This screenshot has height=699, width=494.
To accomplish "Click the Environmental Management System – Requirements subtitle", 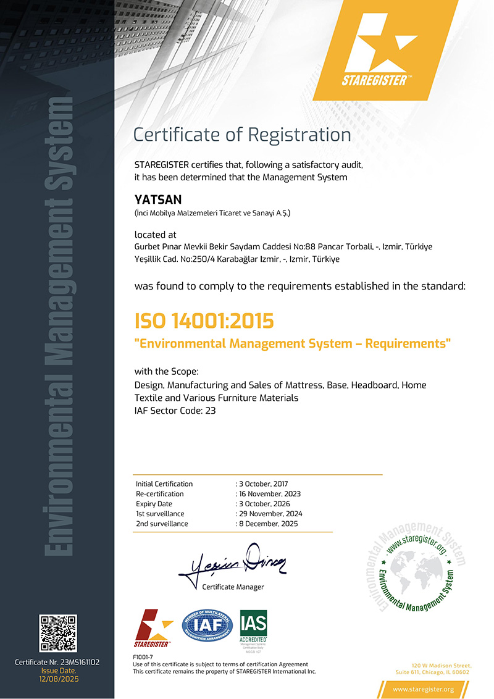I will [293, 344].
